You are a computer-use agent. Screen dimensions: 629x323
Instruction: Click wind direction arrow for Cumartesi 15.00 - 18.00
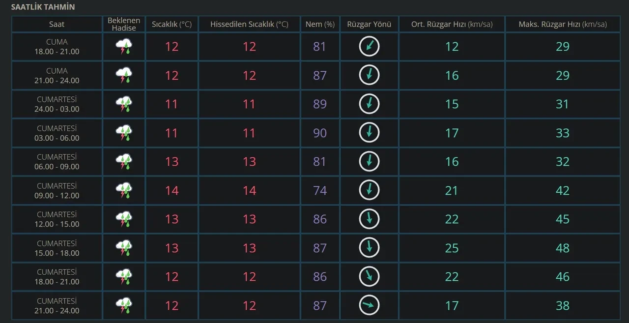[369, 248]
